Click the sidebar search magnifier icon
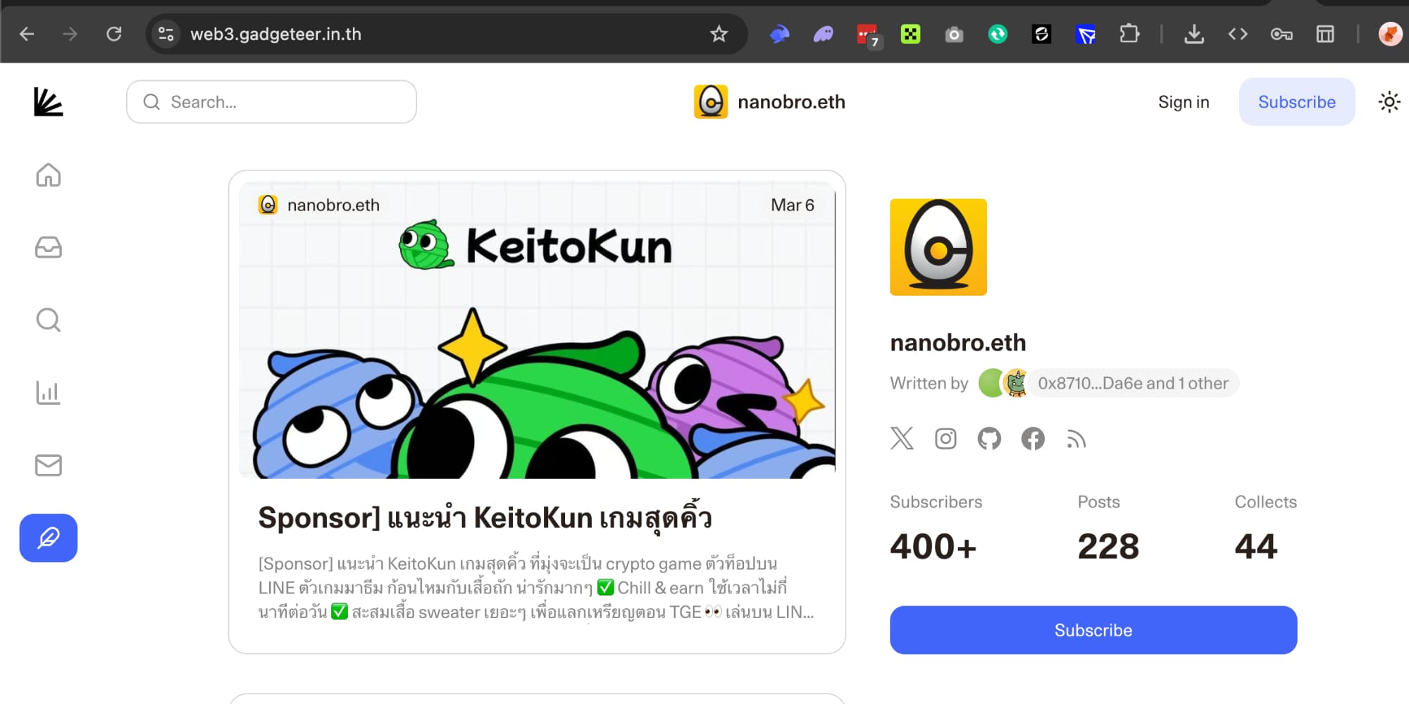1409x704 pixels. click(x=48, y=320)
